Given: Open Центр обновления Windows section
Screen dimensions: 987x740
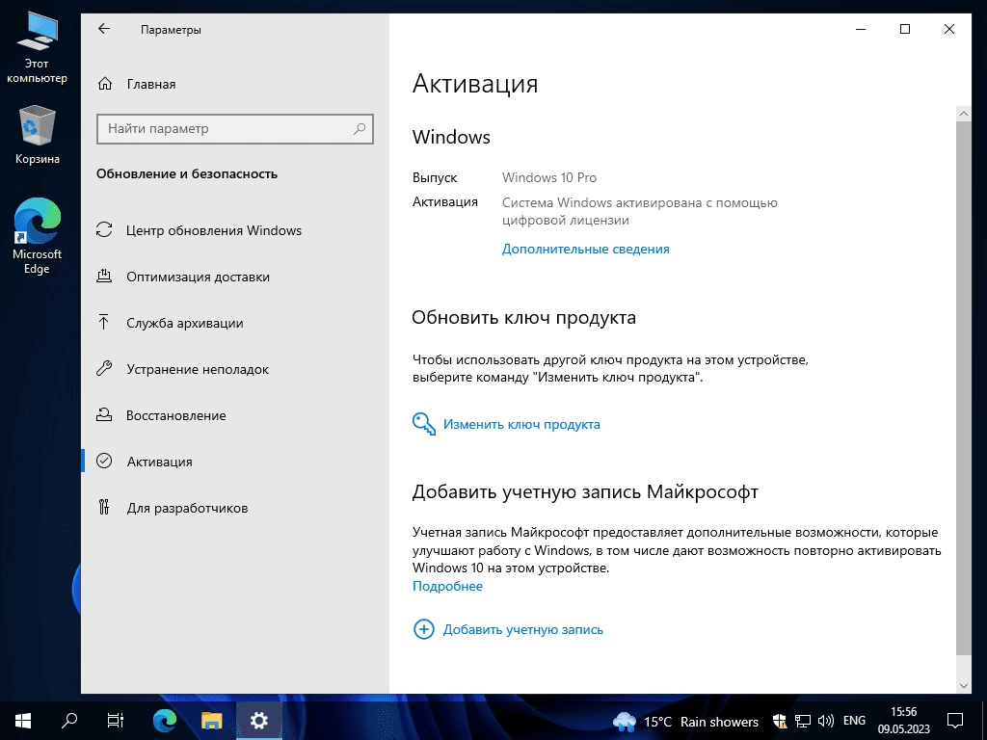Looking at the screenshot, I should (213, 230).
